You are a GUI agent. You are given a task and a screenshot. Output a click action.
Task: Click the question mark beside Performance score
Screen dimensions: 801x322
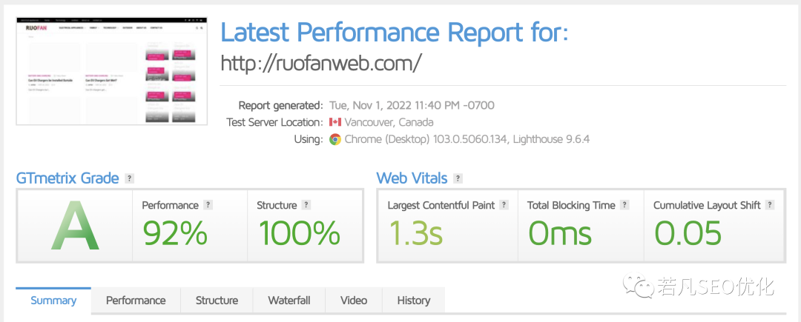point(208,205)
